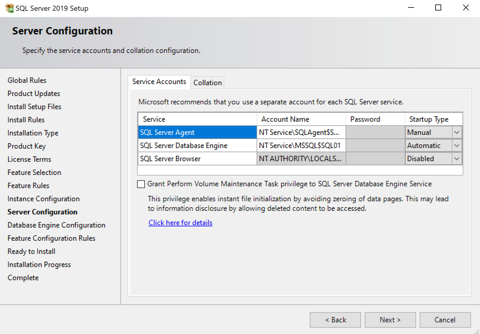Viewport: 480px width, 334px height.
Task: Click the Next button to proceed
Action: tap(390, 320)
